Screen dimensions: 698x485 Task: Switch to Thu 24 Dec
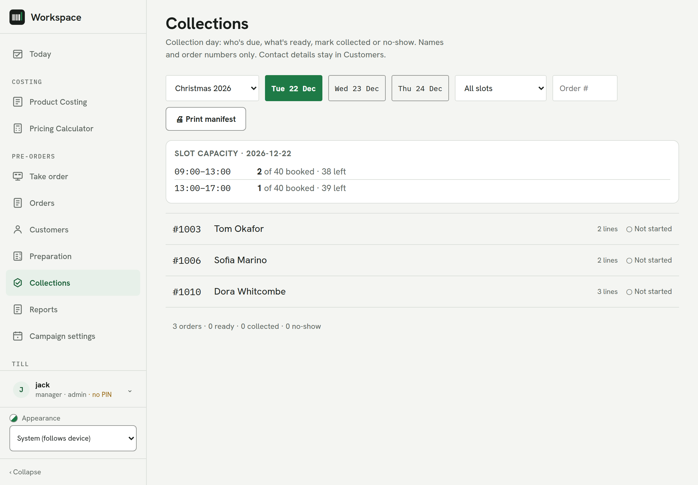point(420,88)
